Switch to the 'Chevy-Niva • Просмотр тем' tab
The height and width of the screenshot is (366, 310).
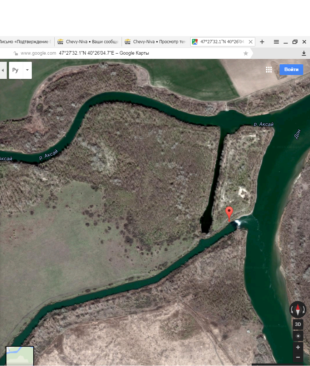155,42
